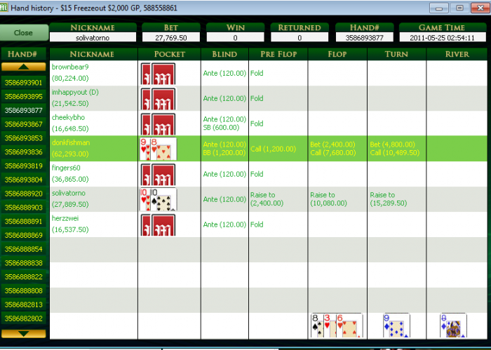Viewport: 491px width, 350px height.
Task: Open hand 3586888822
Action: (x=23, y=277)
